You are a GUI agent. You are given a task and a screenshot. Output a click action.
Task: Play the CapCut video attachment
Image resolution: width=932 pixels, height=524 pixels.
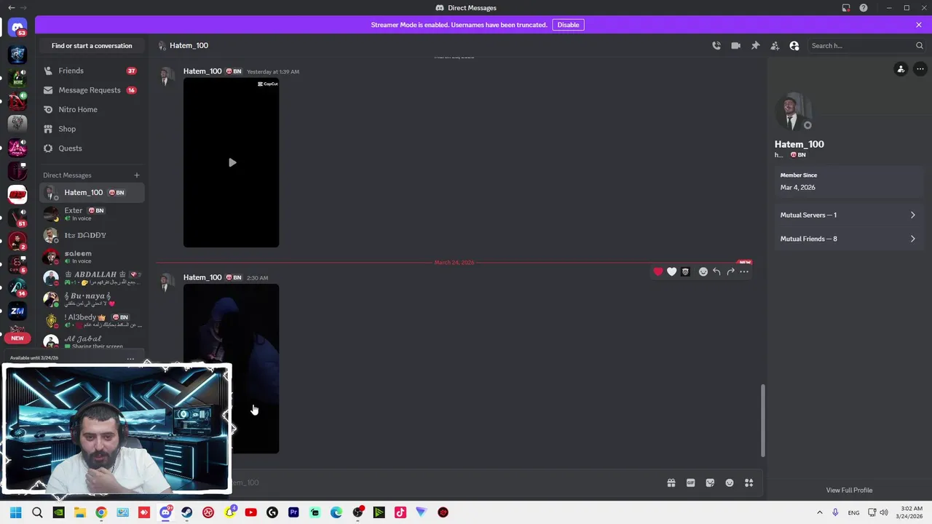[x=232, y=162]
